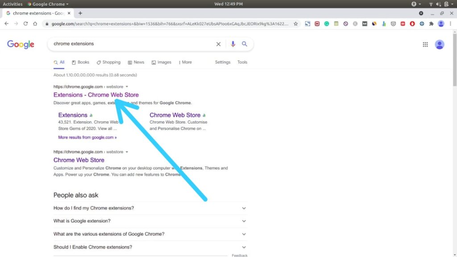Open the Google apps grid

click(425, 44)
